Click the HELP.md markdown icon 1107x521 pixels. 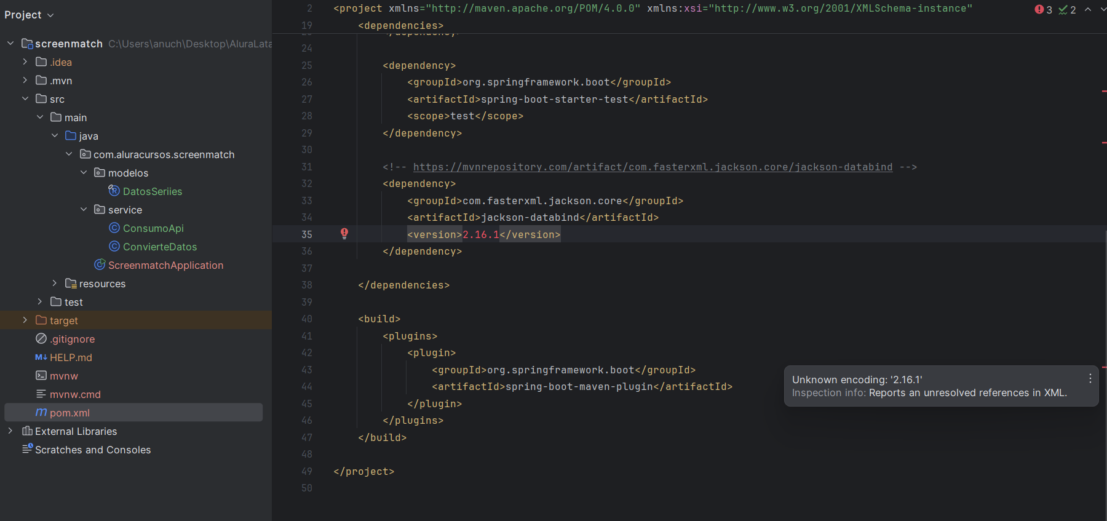[x=41, y=357]
